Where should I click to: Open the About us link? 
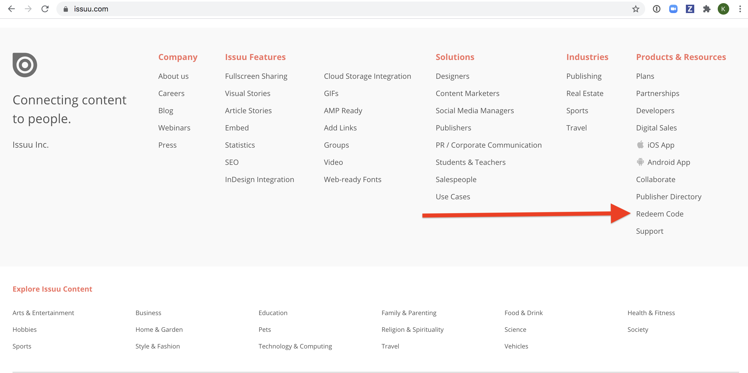173,76
